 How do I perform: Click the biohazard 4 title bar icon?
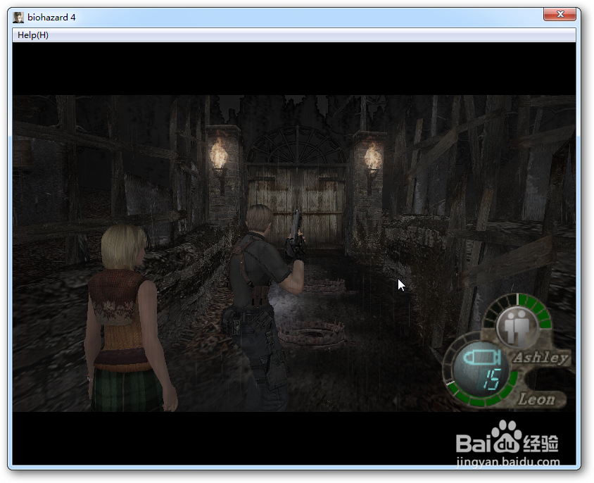(x=18, y=18)
